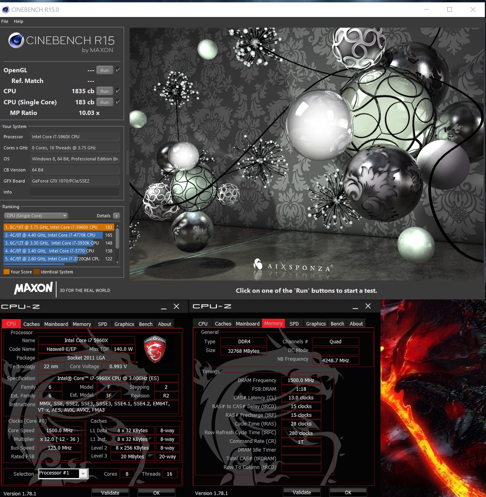Viewport: 486px width, 497px height.
Task: Click the GFX Board GeForce GTX 1070 field
Action: pos(75,181)
